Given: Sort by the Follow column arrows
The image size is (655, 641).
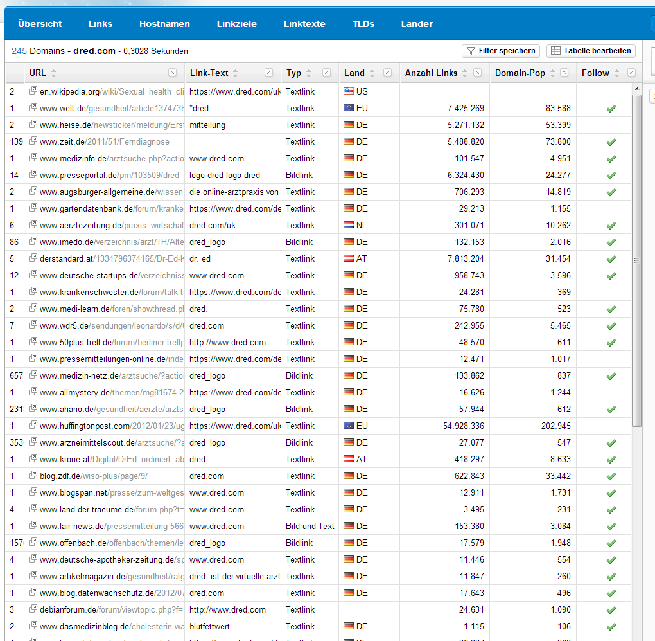Looking at the screenshot, I should click(617, 73).
